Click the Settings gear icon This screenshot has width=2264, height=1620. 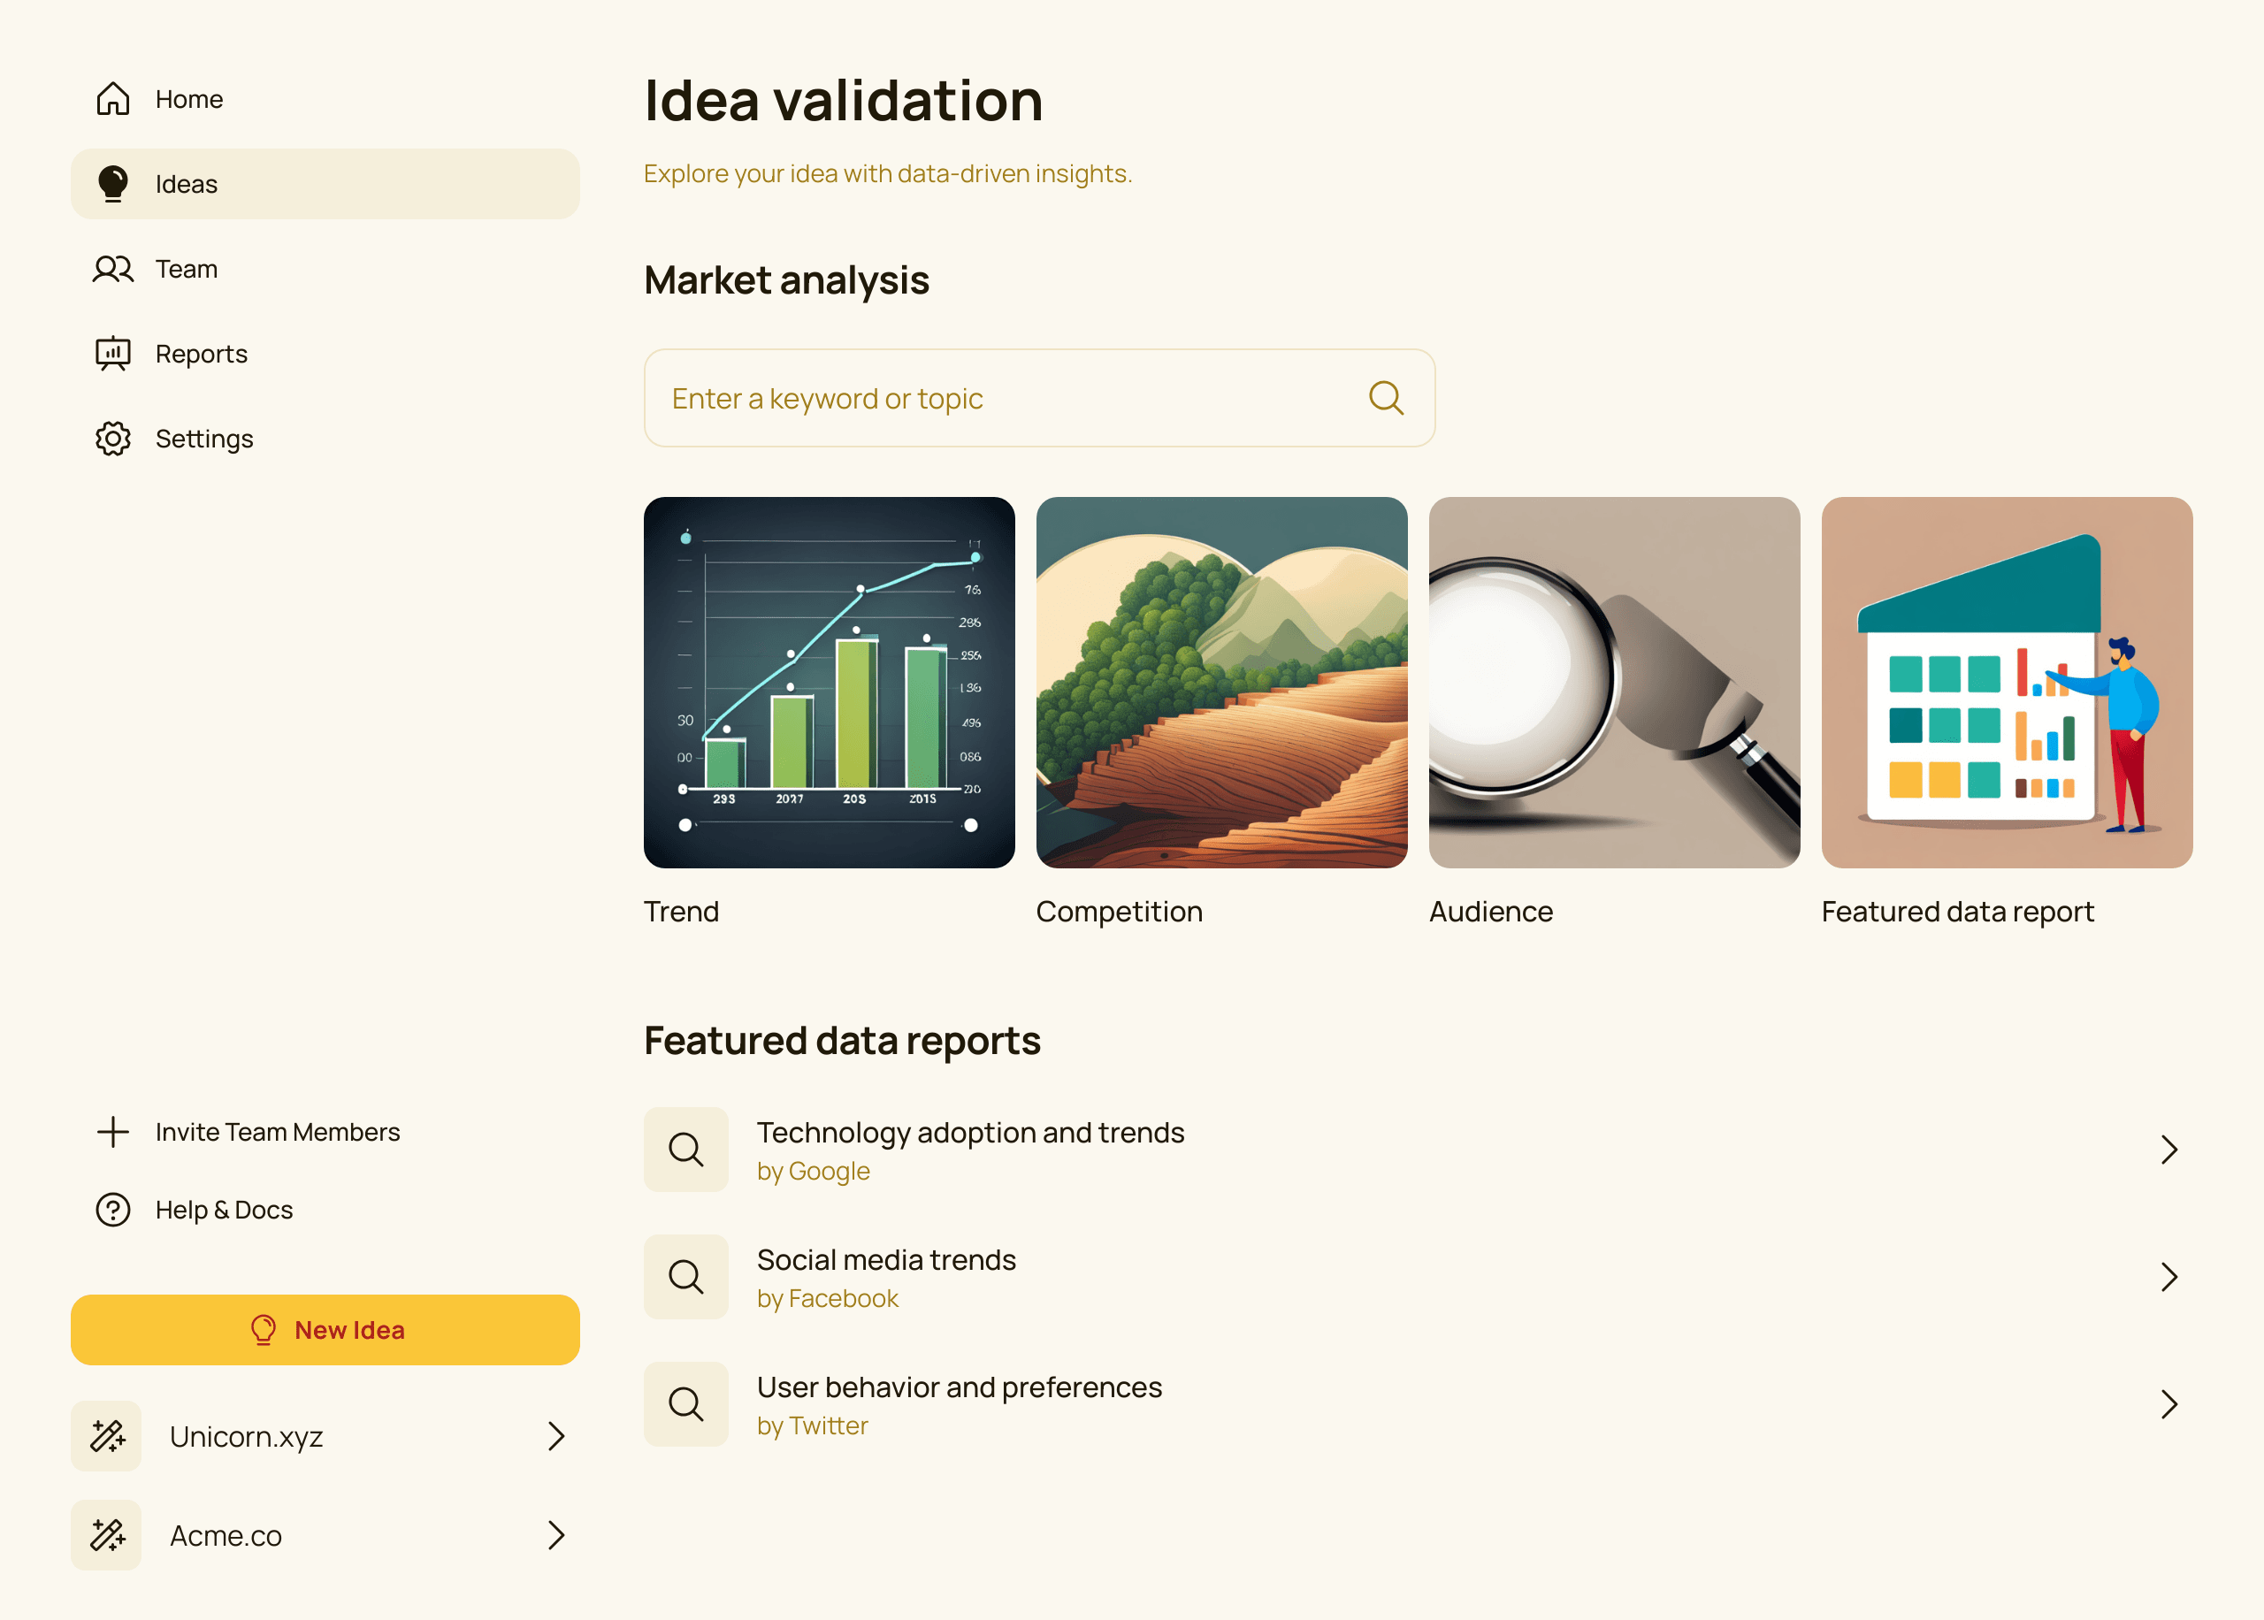click(112, 439)
